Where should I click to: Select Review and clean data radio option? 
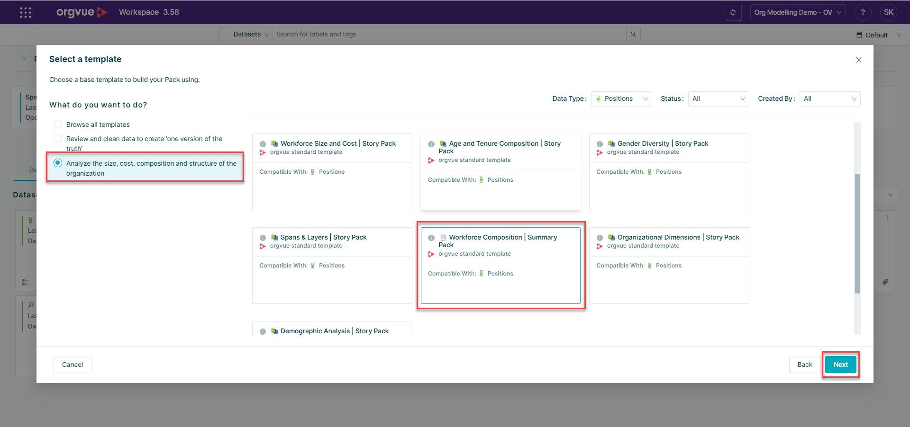(58, 138)
